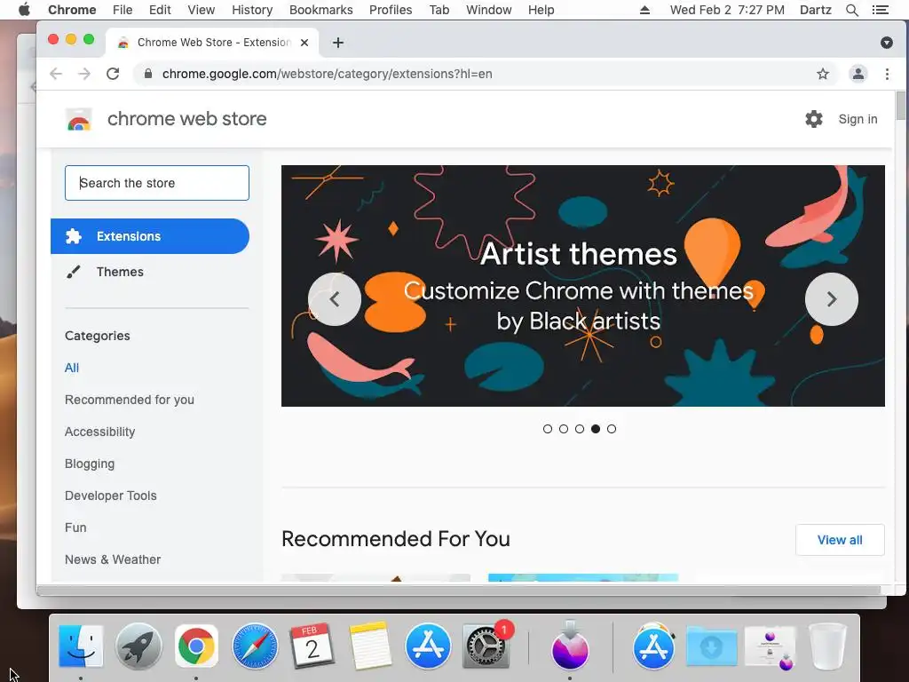This screenshot has width=909, height=682.
Task: Bookmark this page with the star icon
Action: coord(823,74)
